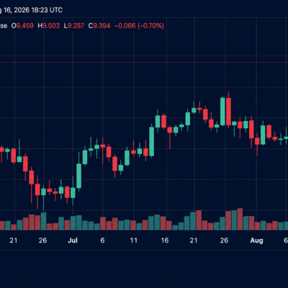This screenshot has width=288, height=288.
Task: Click the long green candle just before July 16
Action: coord(152,142)
